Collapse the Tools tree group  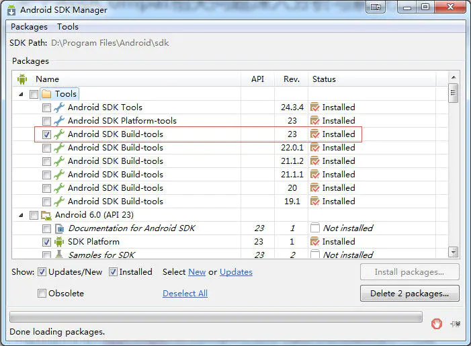pyautogui.click(x=21, y=94)
